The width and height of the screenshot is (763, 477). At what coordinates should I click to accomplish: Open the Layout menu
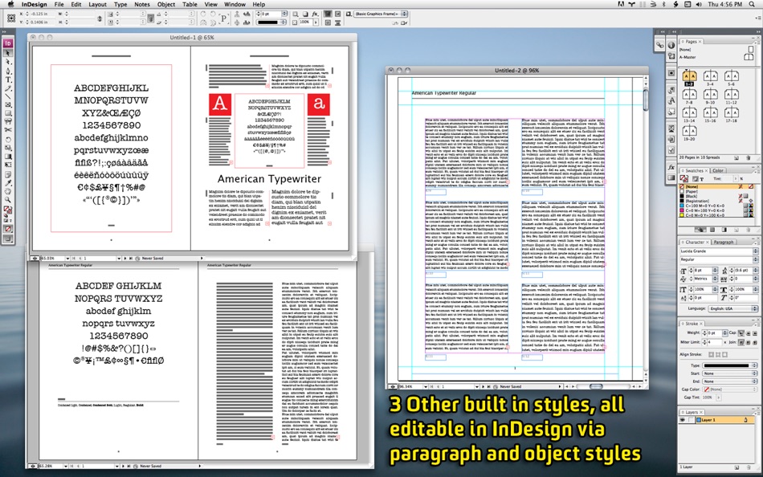coord(97,4)
